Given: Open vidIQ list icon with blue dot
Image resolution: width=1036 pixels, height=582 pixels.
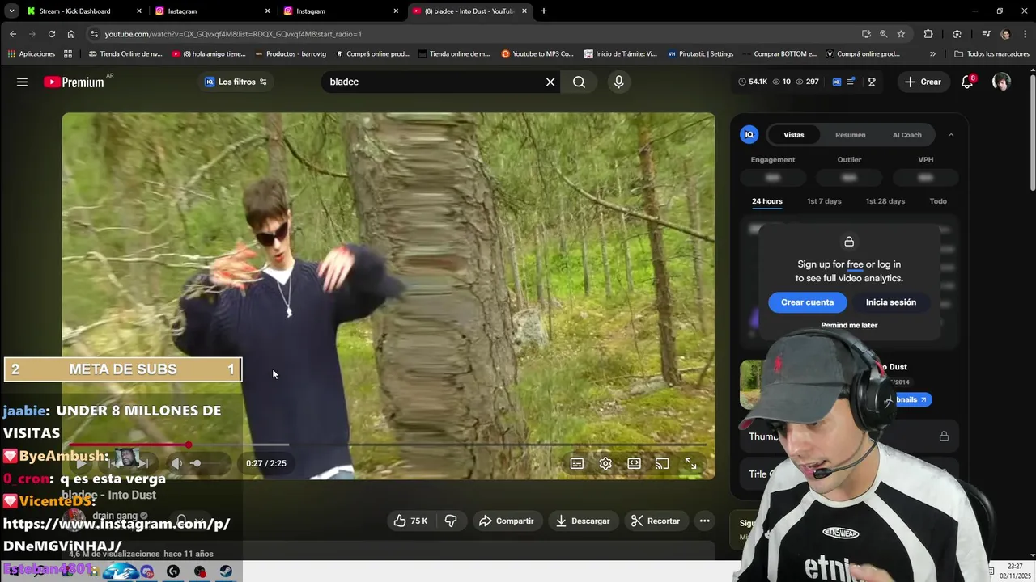Looking at the screenshot, I should pos(851,82).
